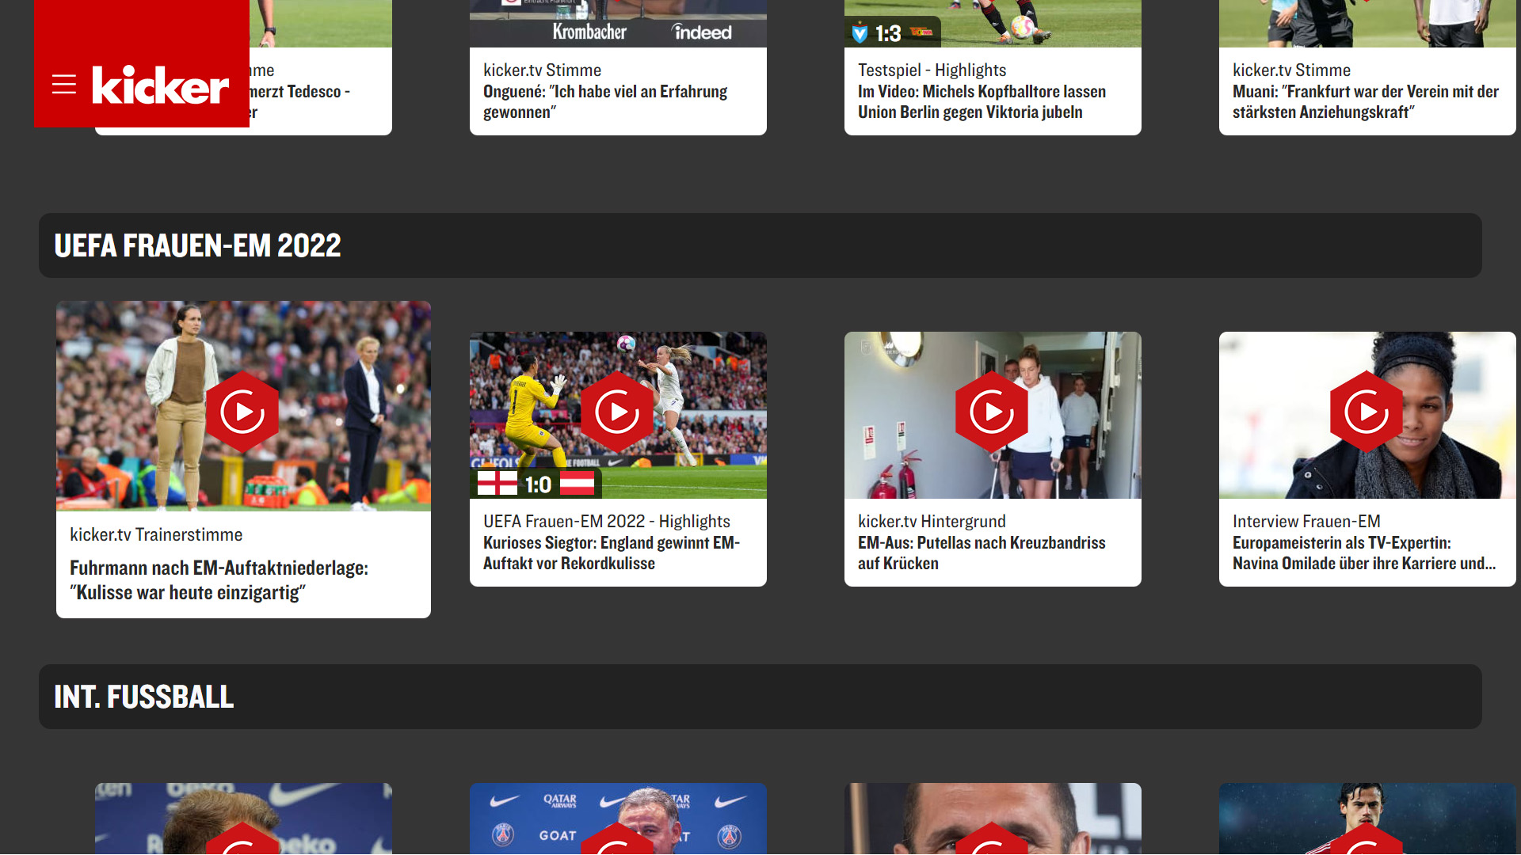
Task: Select 'kicker.tv Hintergrund' label
Action: (932, 521)
